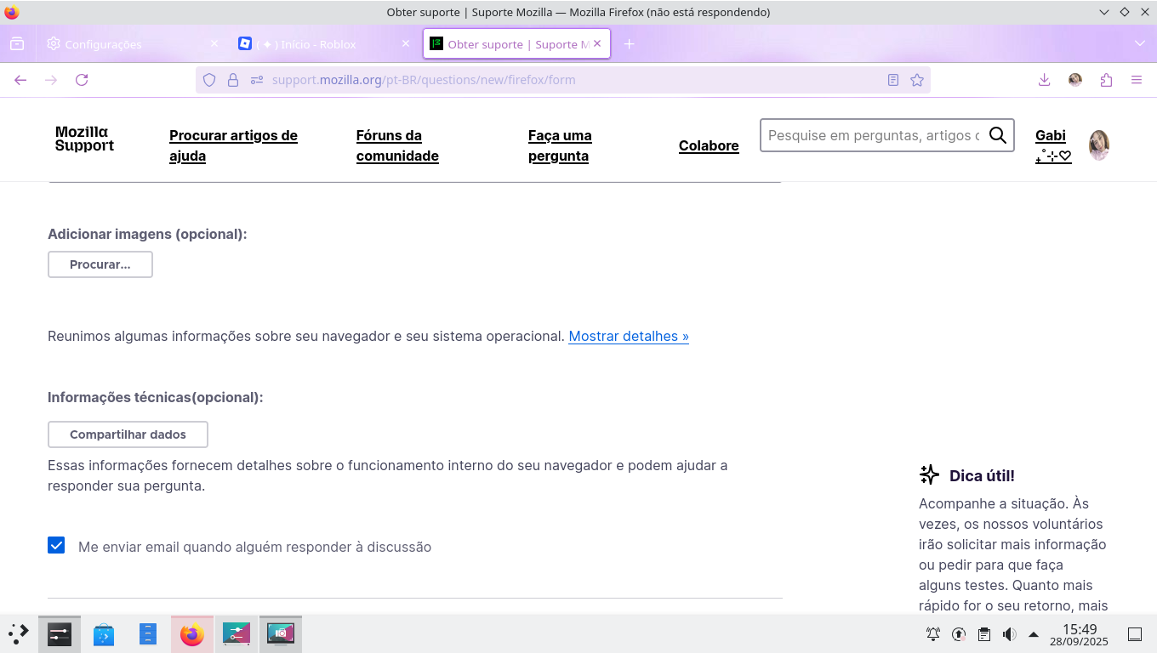Open the Firefox hamburger application menu
The image size is (1157, 653).
tap(1137, 80)
